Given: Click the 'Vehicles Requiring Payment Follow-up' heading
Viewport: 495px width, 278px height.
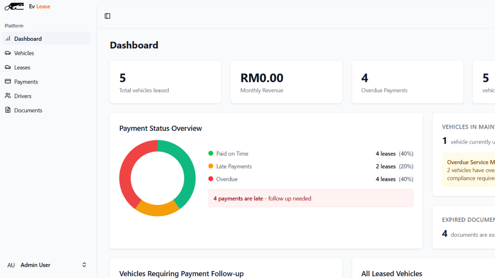Looking at the screenshot, I should (181, 273).
